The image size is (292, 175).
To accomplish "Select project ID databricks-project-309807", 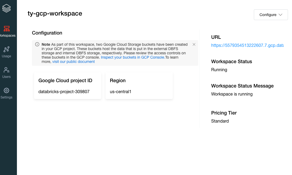I will pyautogui.click(x=64, y=92).
